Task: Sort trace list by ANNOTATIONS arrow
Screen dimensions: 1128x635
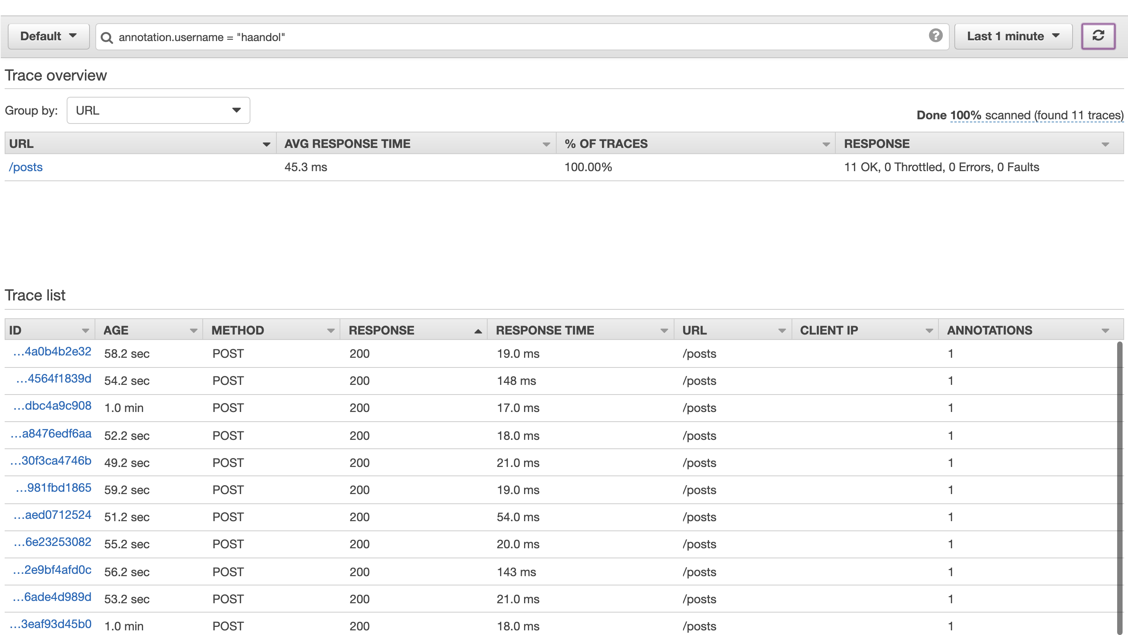Action: (1105, 331)
